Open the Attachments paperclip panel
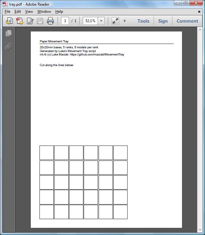Image resolution: width=205 pixels, height=235 pixels. [8, 46]
